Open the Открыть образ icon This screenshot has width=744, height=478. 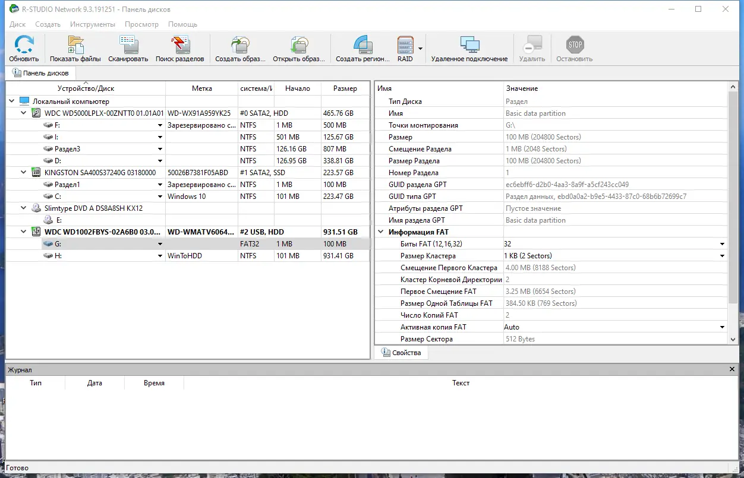tap(300, 48)
